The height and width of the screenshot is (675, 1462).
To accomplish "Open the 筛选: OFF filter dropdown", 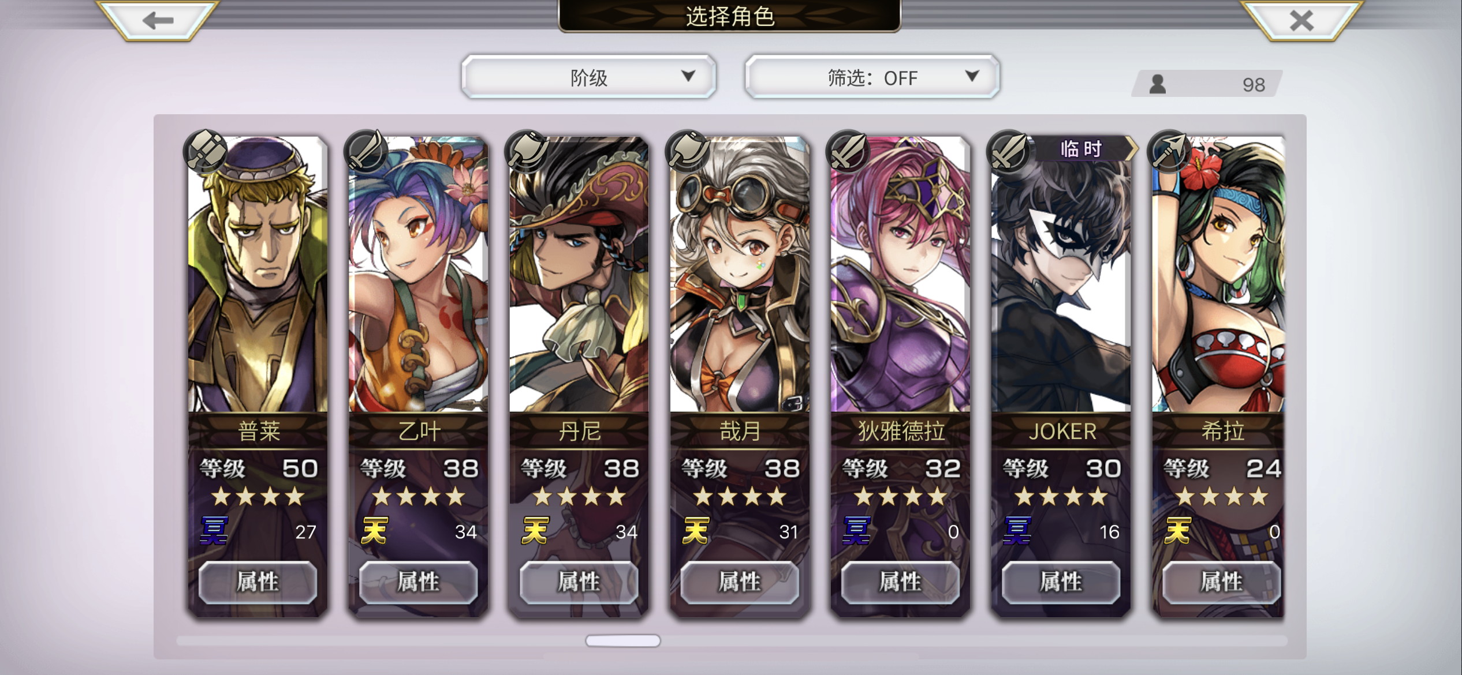I will point(872,77).
